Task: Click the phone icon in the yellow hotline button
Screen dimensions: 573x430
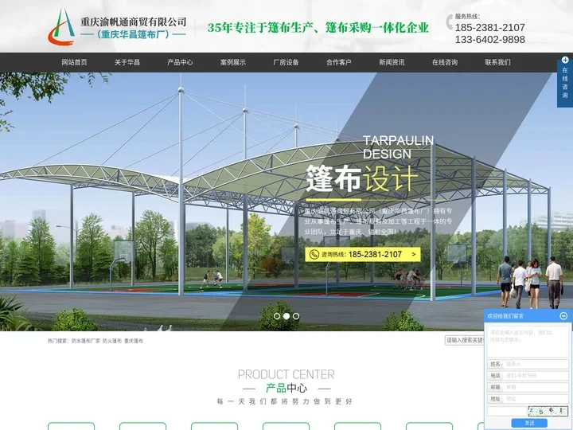Action: [x=314, y=254]
